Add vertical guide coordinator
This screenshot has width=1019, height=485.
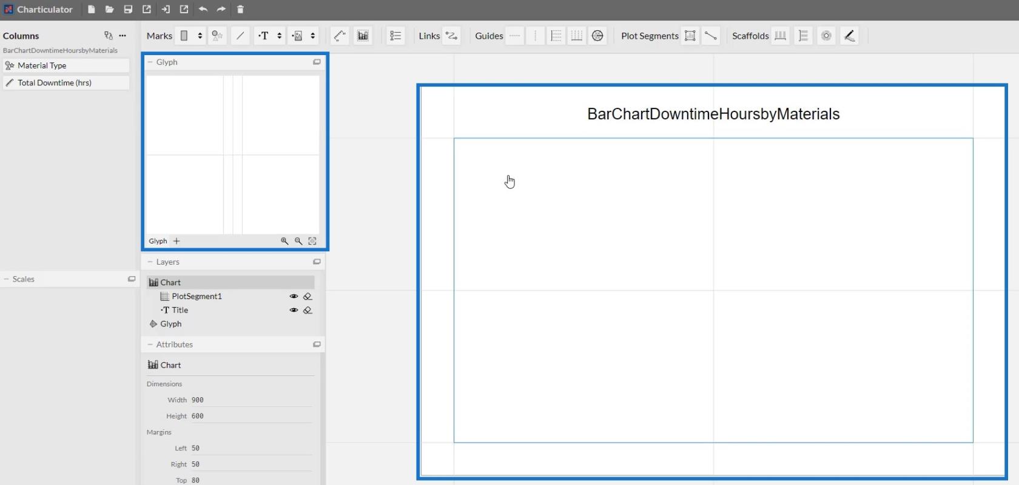tap(577, 36)
